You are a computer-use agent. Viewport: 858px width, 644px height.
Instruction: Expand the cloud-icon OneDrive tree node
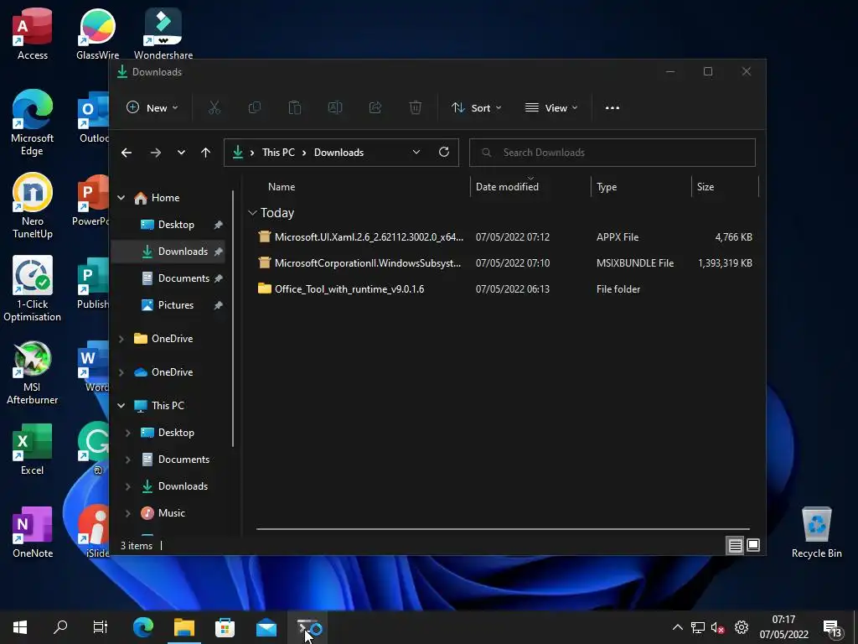click(x=121, y=372)
